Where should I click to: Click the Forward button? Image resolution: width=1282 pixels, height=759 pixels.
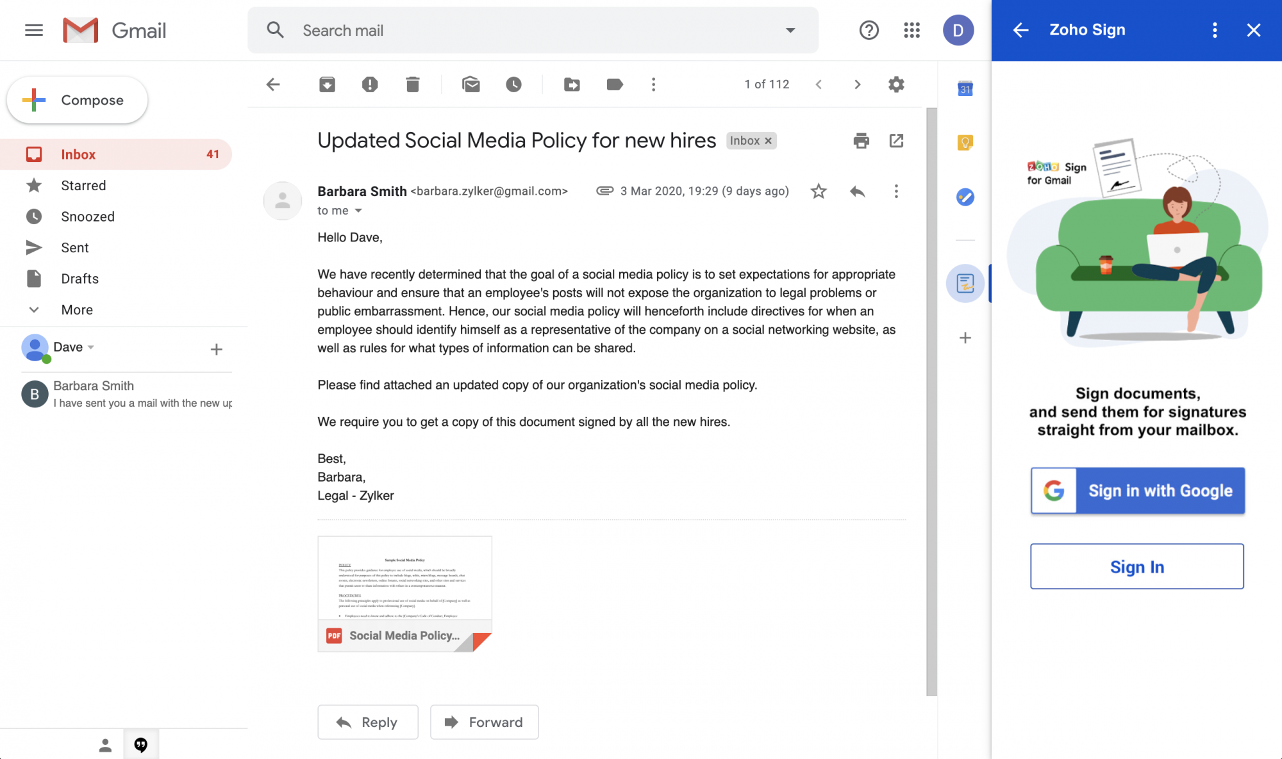tap(484, 722)
